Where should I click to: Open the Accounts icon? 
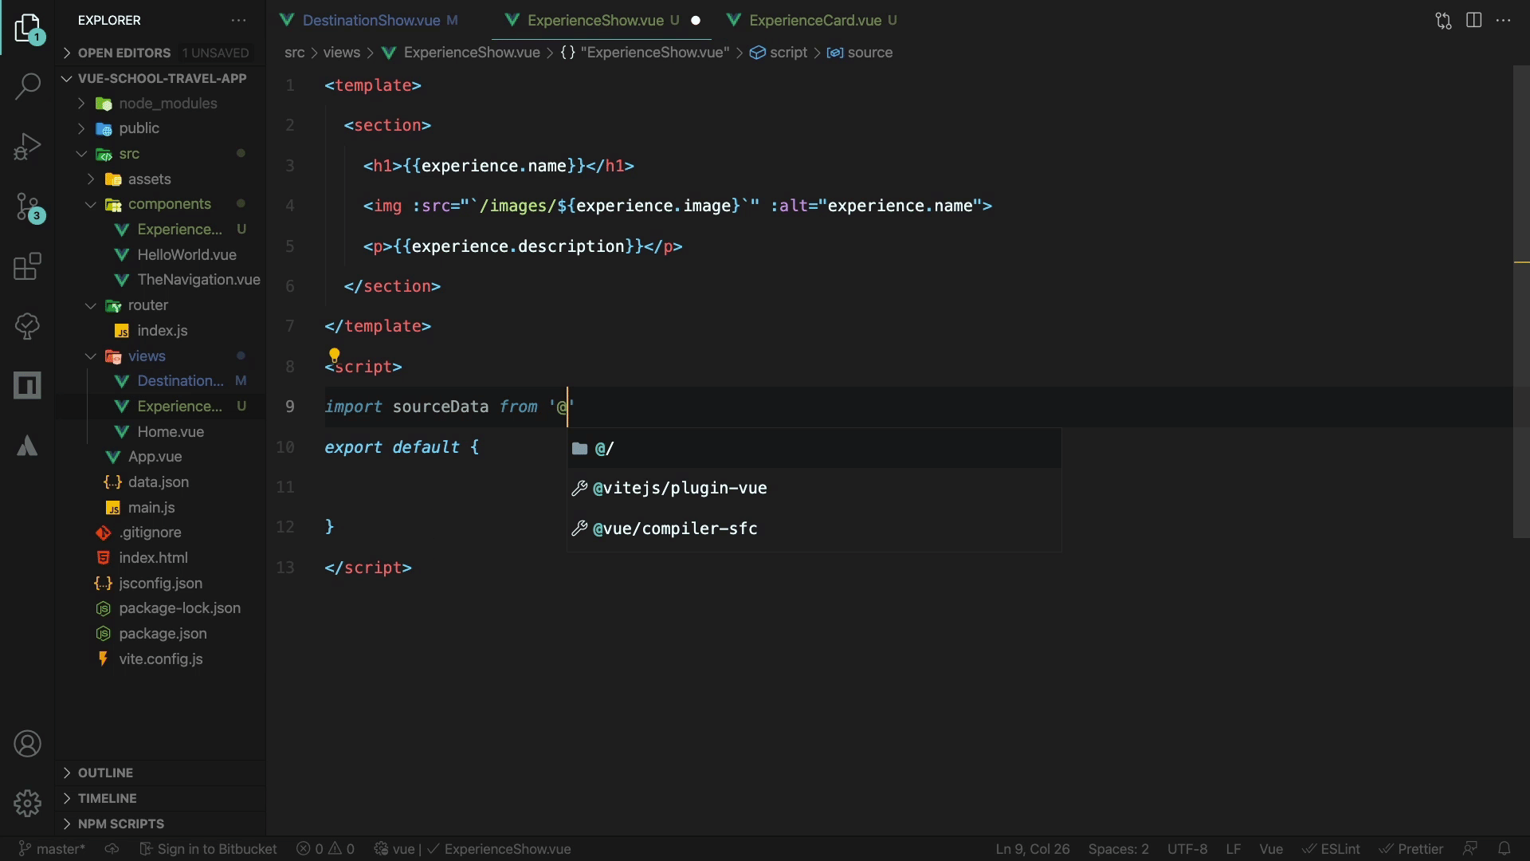click(x=28, y=744)
